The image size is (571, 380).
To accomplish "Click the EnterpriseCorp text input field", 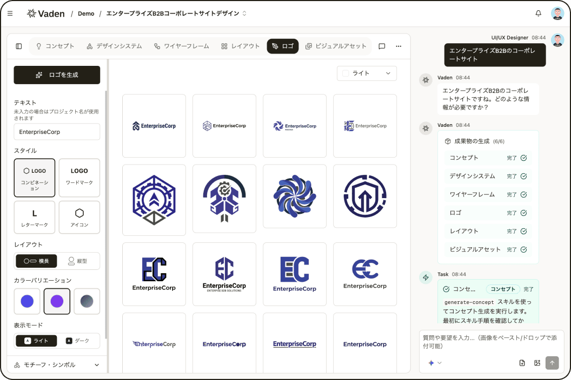I will (x=57, y=132).
